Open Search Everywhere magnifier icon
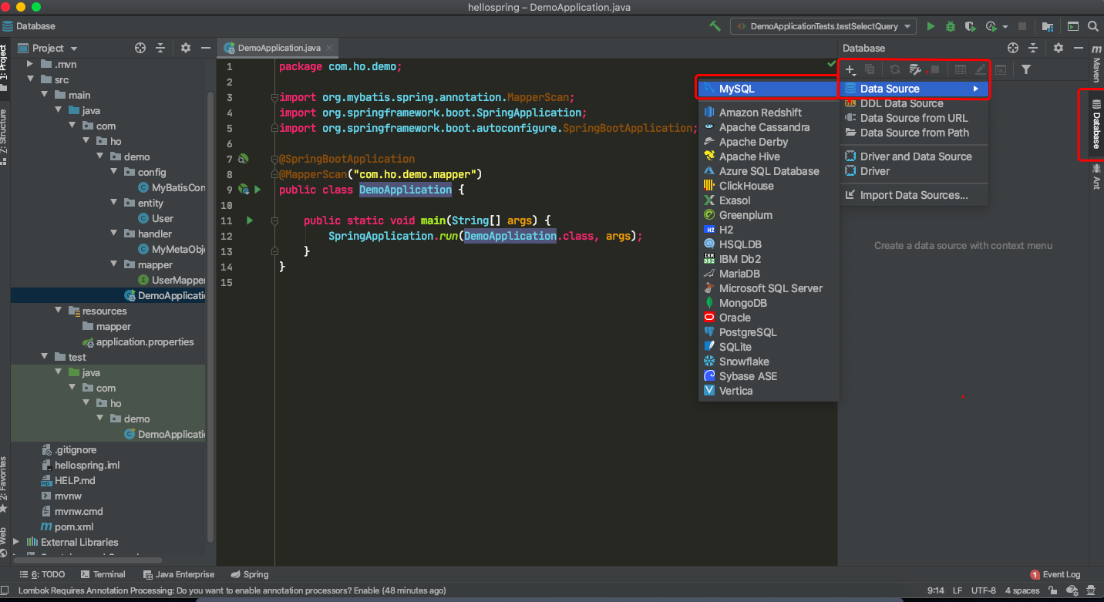This screenshot has height=602, width=1104. coord(1093,26)
